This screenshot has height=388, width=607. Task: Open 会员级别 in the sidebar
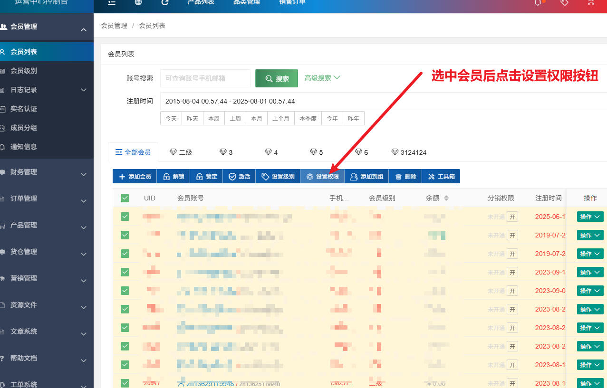[24, 71]
